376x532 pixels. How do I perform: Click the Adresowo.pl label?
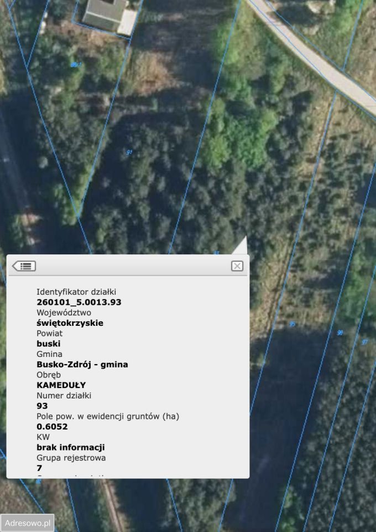pyautogui.click(x=28, y=523)
